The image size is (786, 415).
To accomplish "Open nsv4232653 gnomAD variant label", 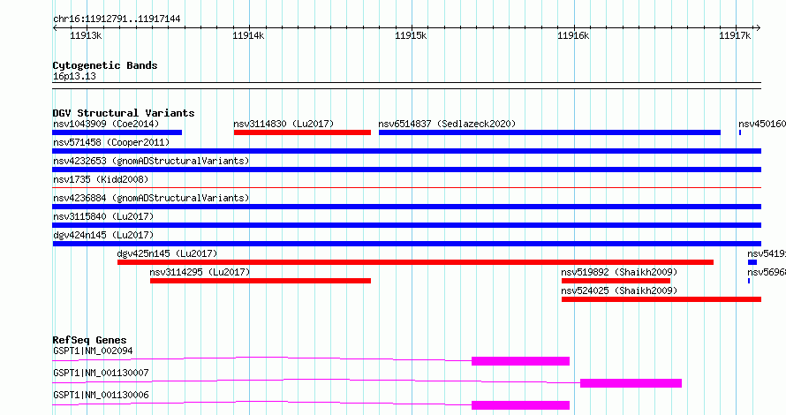I will click(151, 161).
